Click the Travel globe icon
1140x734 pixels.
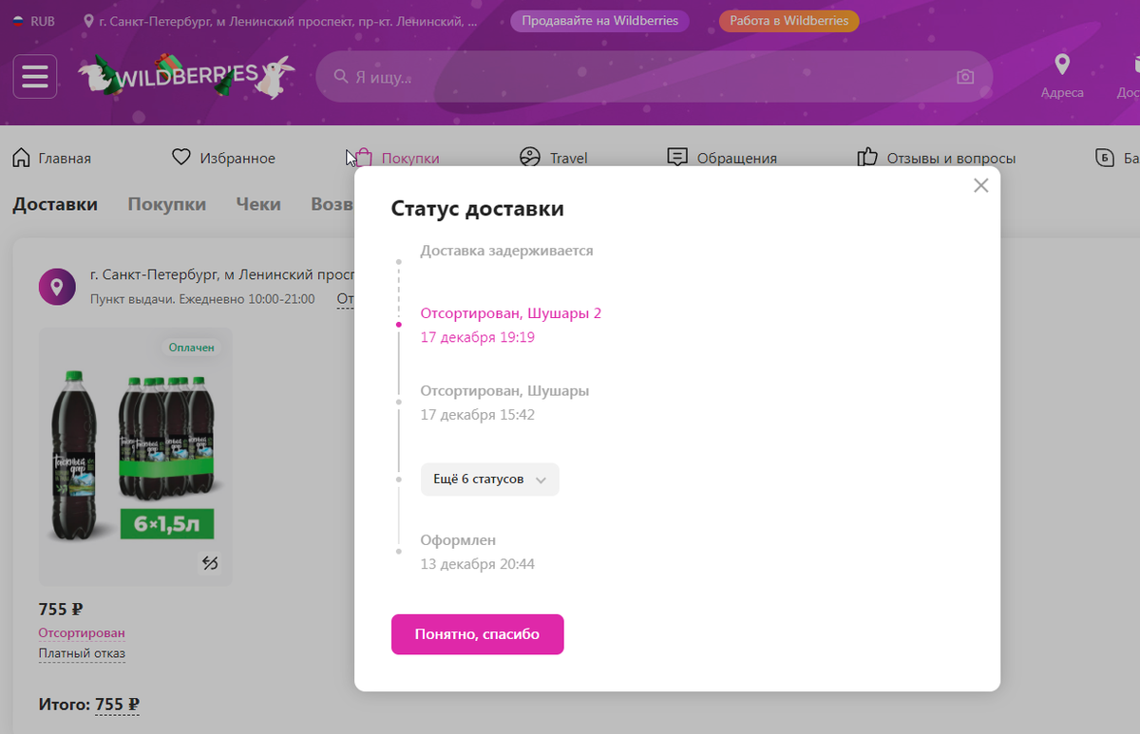[x=530, y=158]
